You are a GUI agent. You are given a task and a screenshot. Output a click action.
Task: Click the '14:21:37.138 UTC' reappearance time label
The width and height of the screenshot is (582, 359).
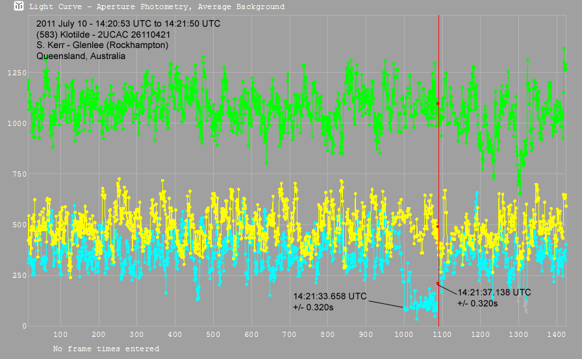tap(494, 292)
